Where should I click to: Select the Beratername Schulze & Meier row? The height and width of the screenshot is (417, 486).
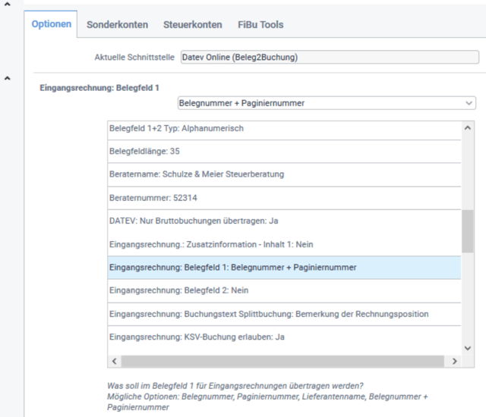click(x=284, y=174)
